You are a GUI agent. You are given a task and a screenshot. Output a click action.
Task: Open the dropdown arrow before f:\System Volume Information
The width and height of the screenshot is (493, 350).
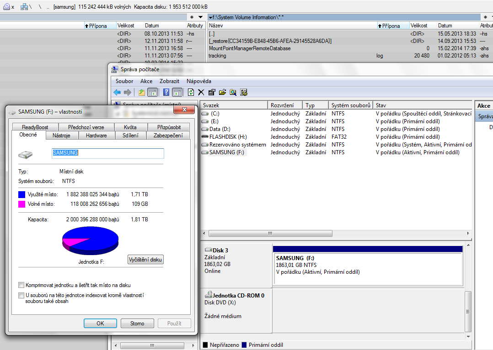tap(210, 17)
